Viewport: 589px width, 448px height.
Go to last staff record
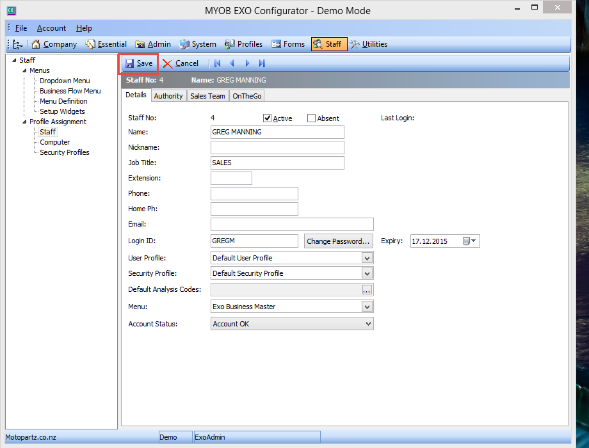point(262,63)
